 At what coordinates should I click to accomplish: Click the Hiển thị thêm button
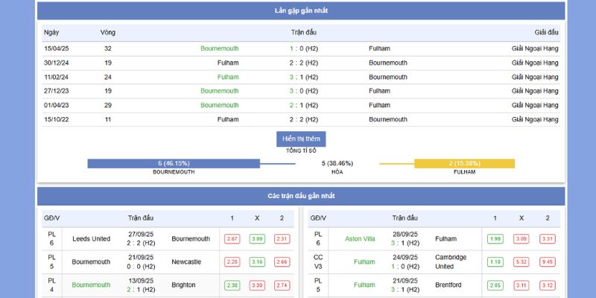(301, 139)
